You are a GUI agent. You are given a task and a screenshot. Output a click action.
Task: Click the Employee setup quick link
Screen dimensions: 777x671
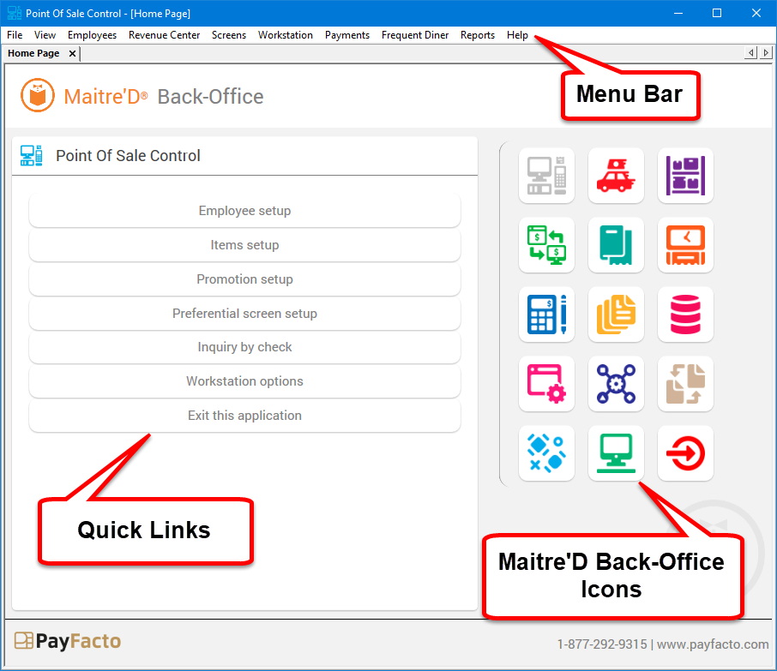pyautogui.click(x=244, y=211)
